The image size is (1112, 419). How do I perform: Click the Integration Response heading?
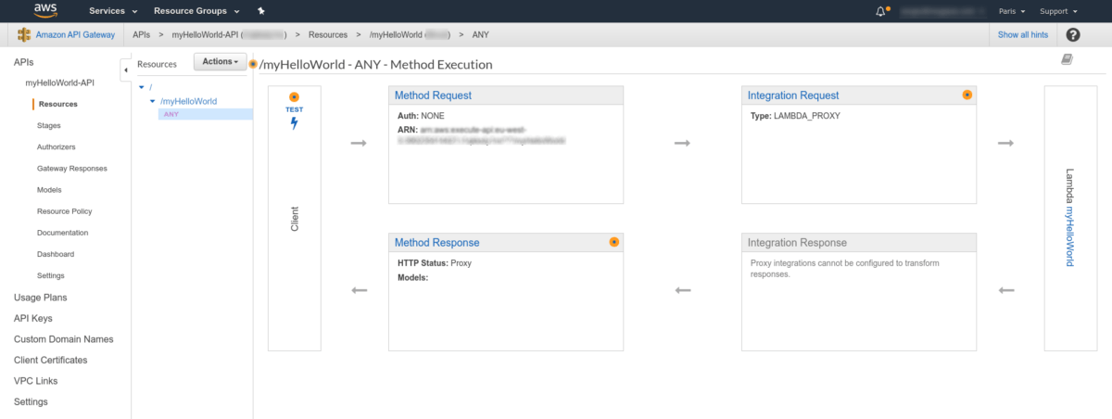(797, 243)
